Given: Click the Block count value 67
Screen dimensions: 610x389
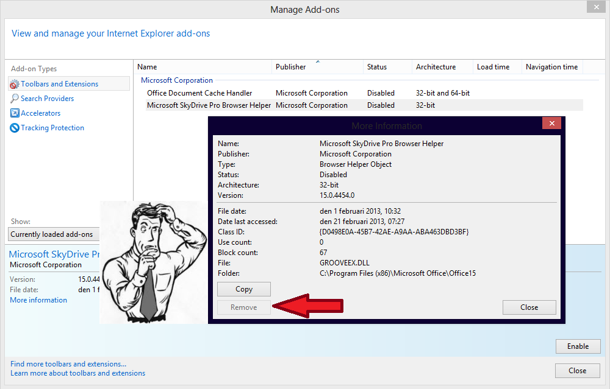Looking at the screenshot, I should click(x=323, y=253).
